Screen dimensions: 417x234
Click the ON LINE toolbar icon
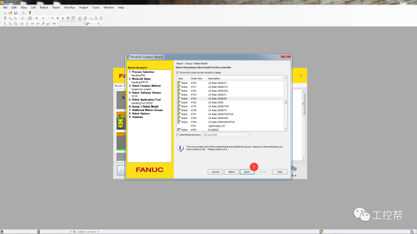[x=96, y=18]
